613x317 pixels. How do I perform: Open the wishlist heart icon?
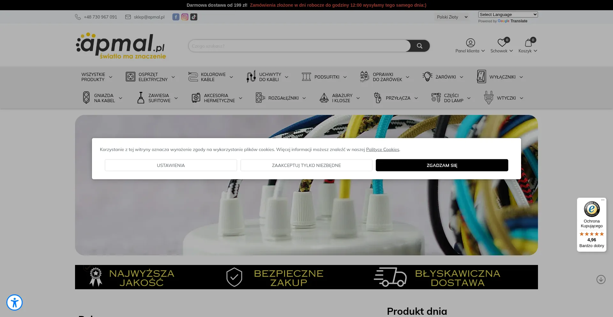[502, 42]
